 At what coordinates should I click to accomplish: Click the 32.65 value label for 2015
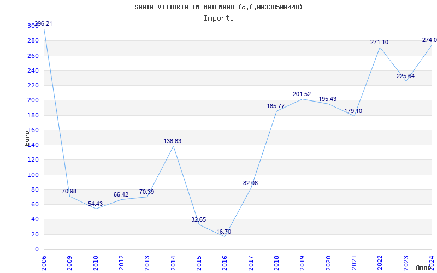pyautogui.click(x=198, y=220)
